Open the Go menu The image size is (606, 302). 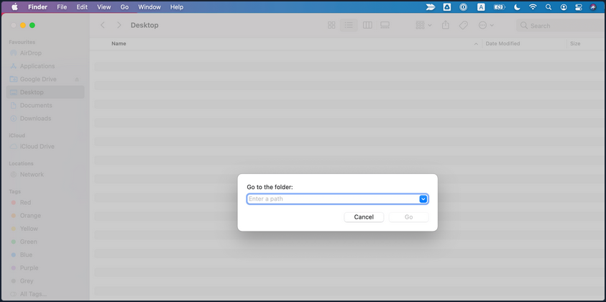(124, 7)
